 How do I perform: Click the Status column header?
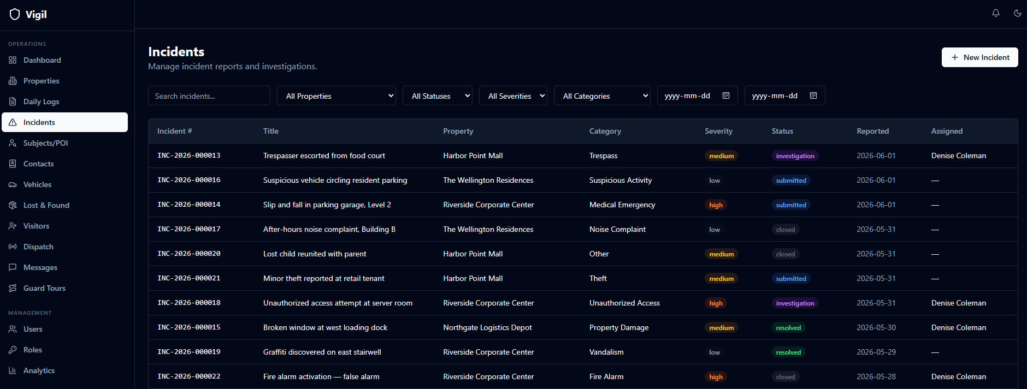click(782, 131)
